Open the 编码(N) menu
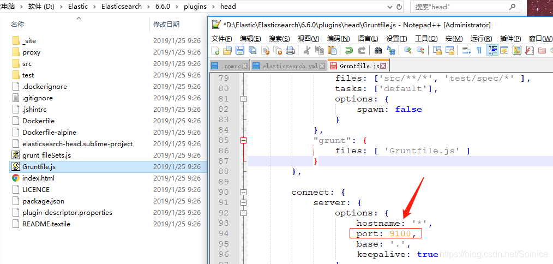 point(339,39)
